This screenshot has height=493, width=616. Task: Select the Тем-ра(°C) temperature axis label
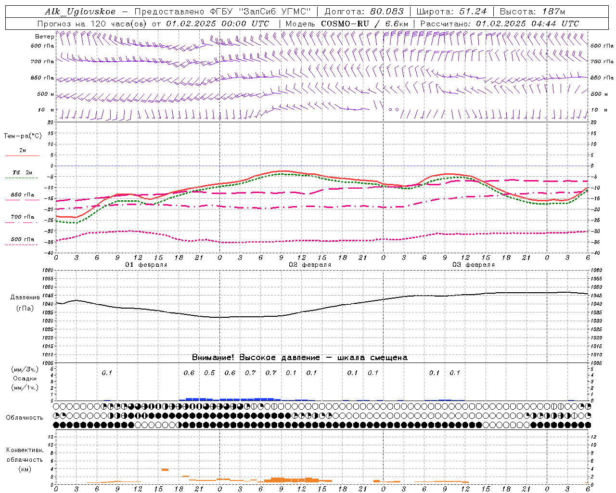point(23,136)
